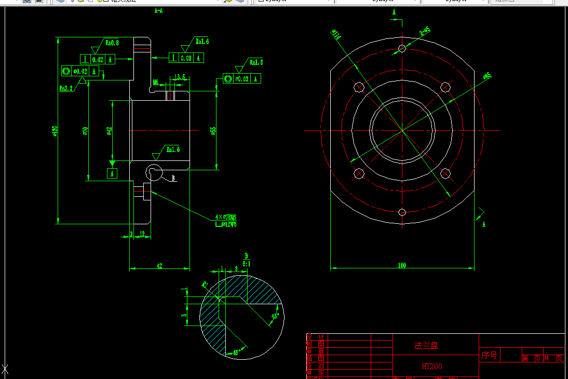This screenshot has height=379, width=568.
Task: Pick the datum A box under ø42
Action: point(112,174)
